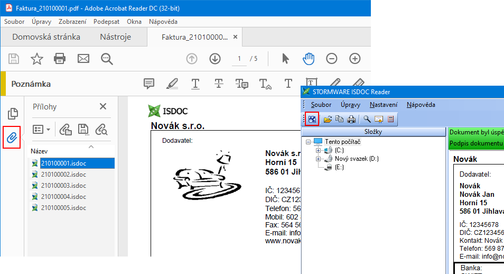Bookmark file with the star icon
This screenshot has width=504, height=274.
[x=36, y=59]
